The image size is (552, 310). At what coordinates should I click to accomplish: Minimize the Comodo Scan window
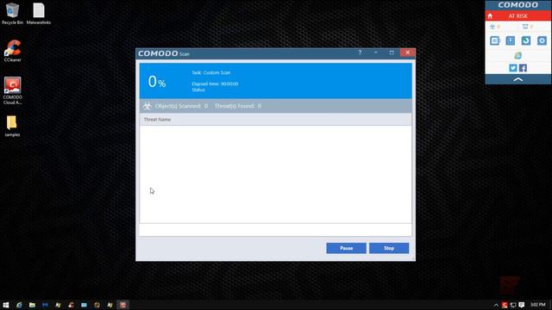[x=376, y=53]
